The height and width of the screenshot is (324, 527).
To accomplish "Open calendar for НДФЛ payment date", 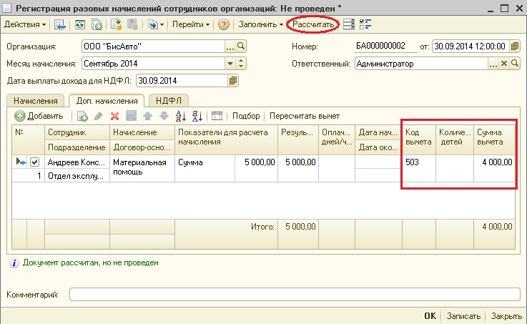I will [x=232, y=81].
